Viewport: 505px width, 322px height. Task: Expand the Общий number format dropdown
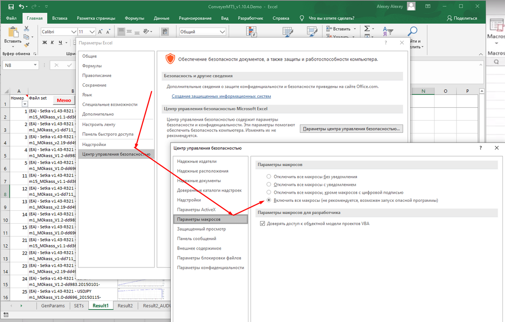[x=222, y=31]
